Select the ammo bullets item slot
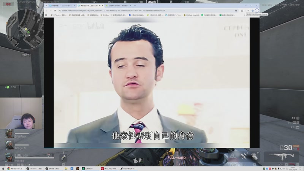Image resolution: width=304 pixels, height=171 pixels. coord(244,156)
